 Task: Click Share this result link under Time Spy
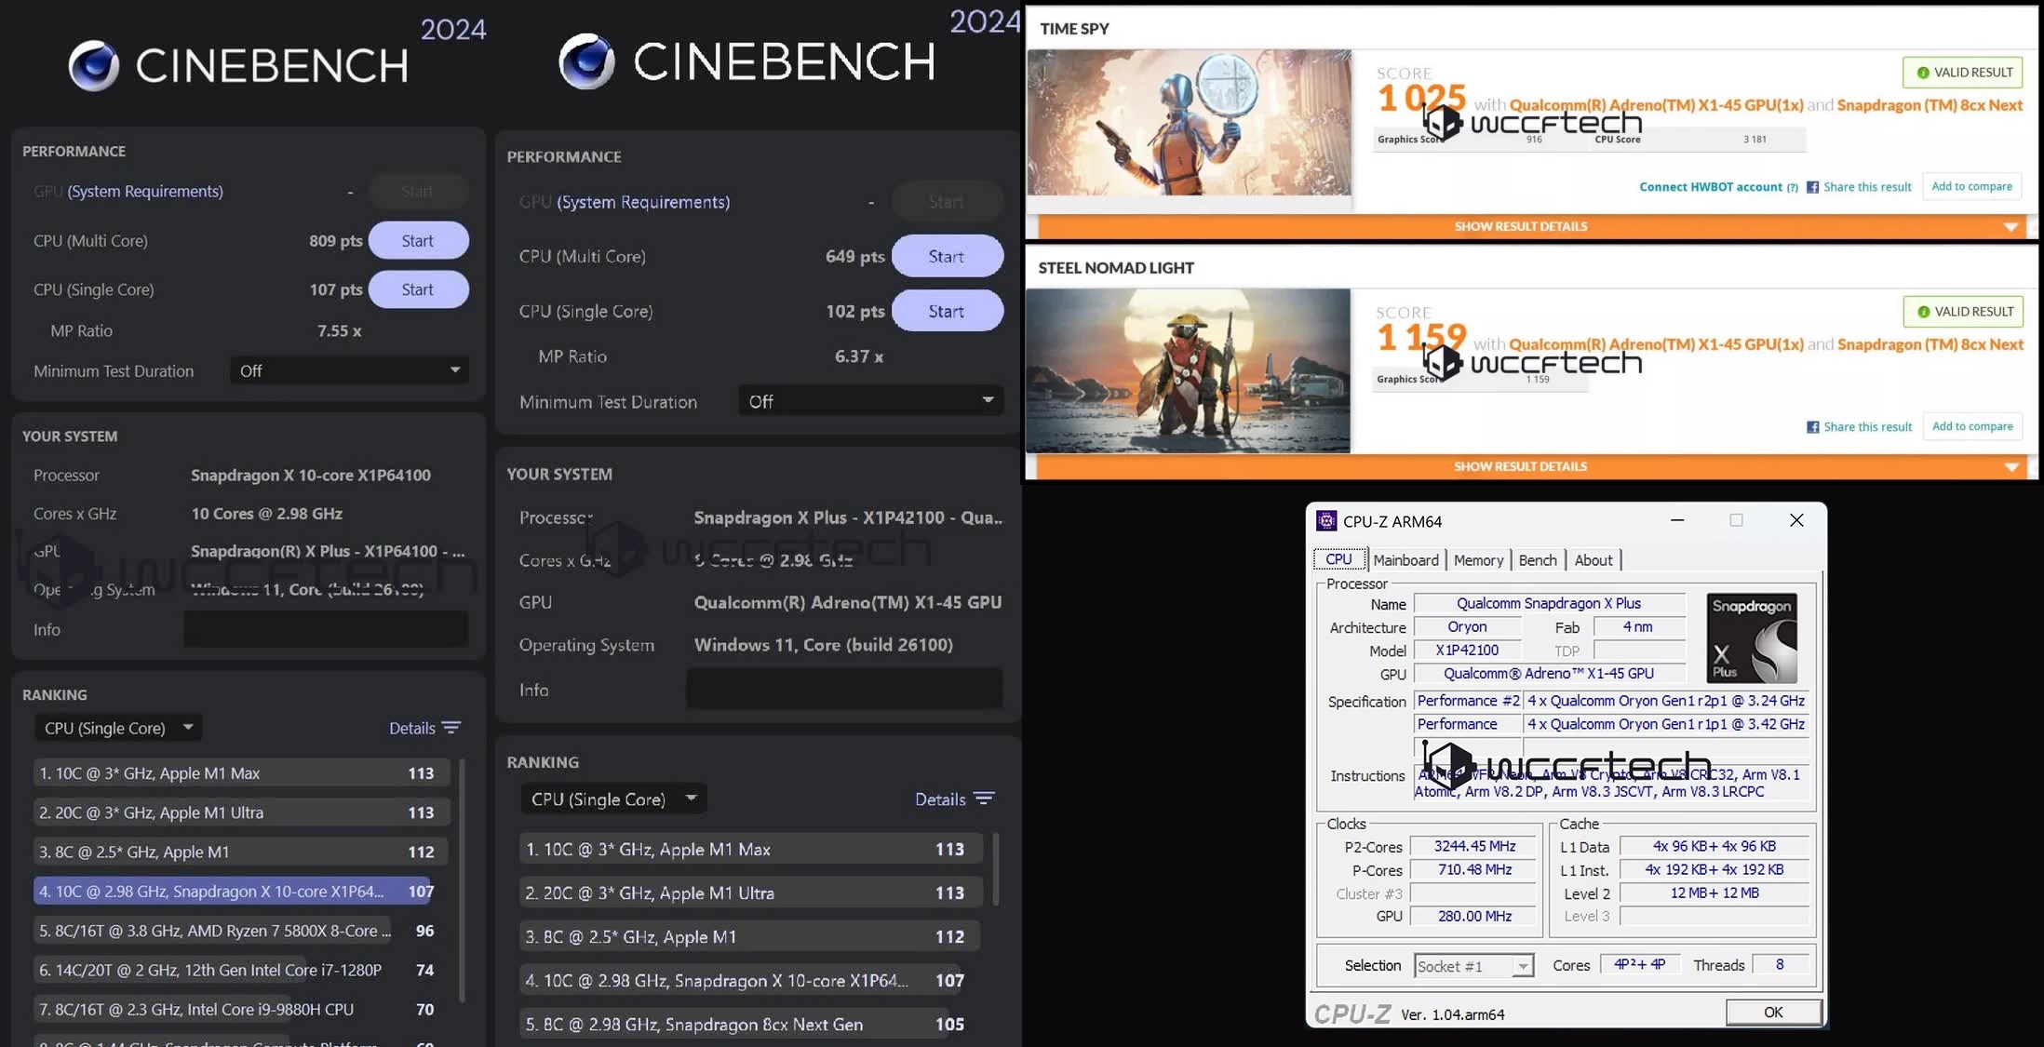click(x=1867, y=187)
